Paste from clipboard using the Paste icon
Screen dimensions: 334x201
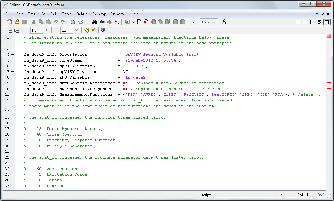[x=48, y=22]
